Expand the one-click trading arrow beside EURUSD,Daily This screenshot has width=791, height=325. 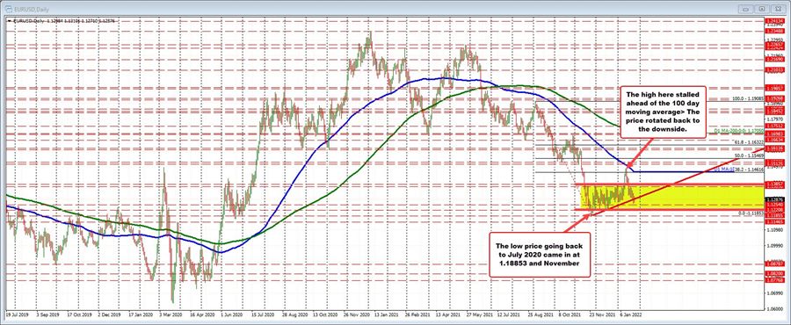tap(9, 20)
